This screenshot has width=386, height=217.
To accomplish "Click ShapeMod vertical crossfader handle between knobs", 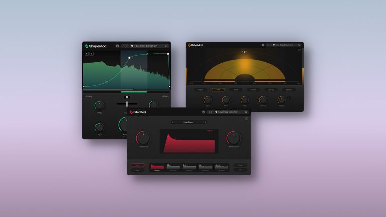I will [x=127, y=104].
